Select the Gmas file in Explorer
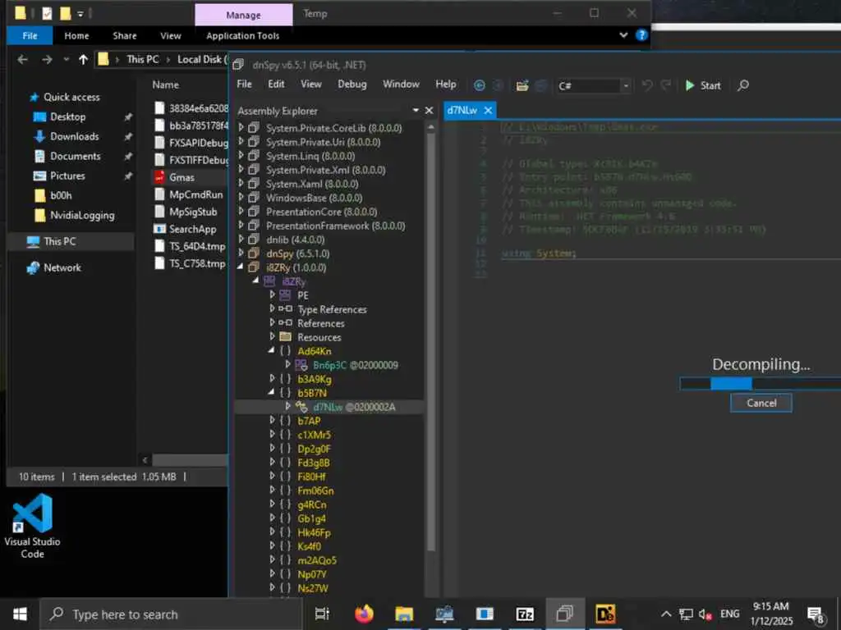 (182, 177)
